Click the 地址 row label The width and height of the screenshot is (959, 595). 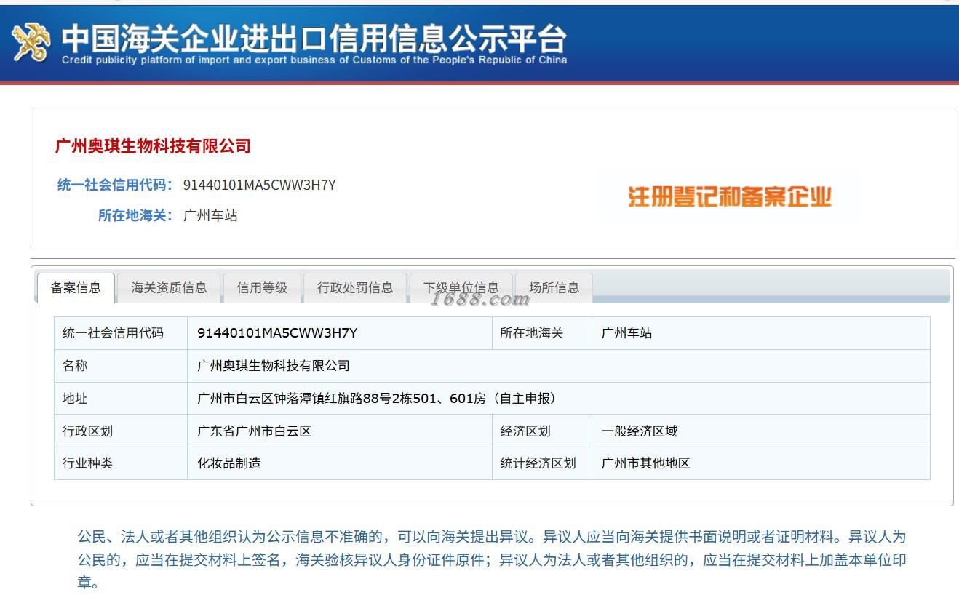(x=121, y=399)
